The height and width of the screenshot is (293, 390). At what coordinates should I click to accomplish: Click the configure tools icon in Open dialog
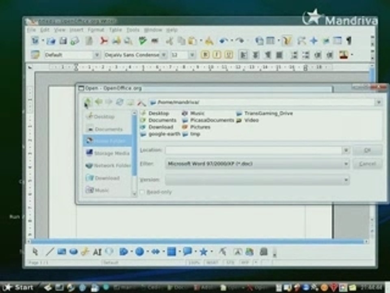pyautogui.click(x=141, y=102)
